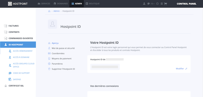203x97 pixels.
Task: Click the Paramètres gear icon
Action: [49, 64]
